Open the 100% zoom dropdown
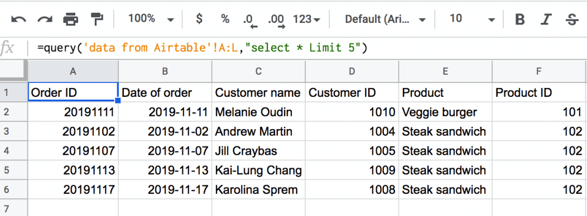 pos(151,19)
